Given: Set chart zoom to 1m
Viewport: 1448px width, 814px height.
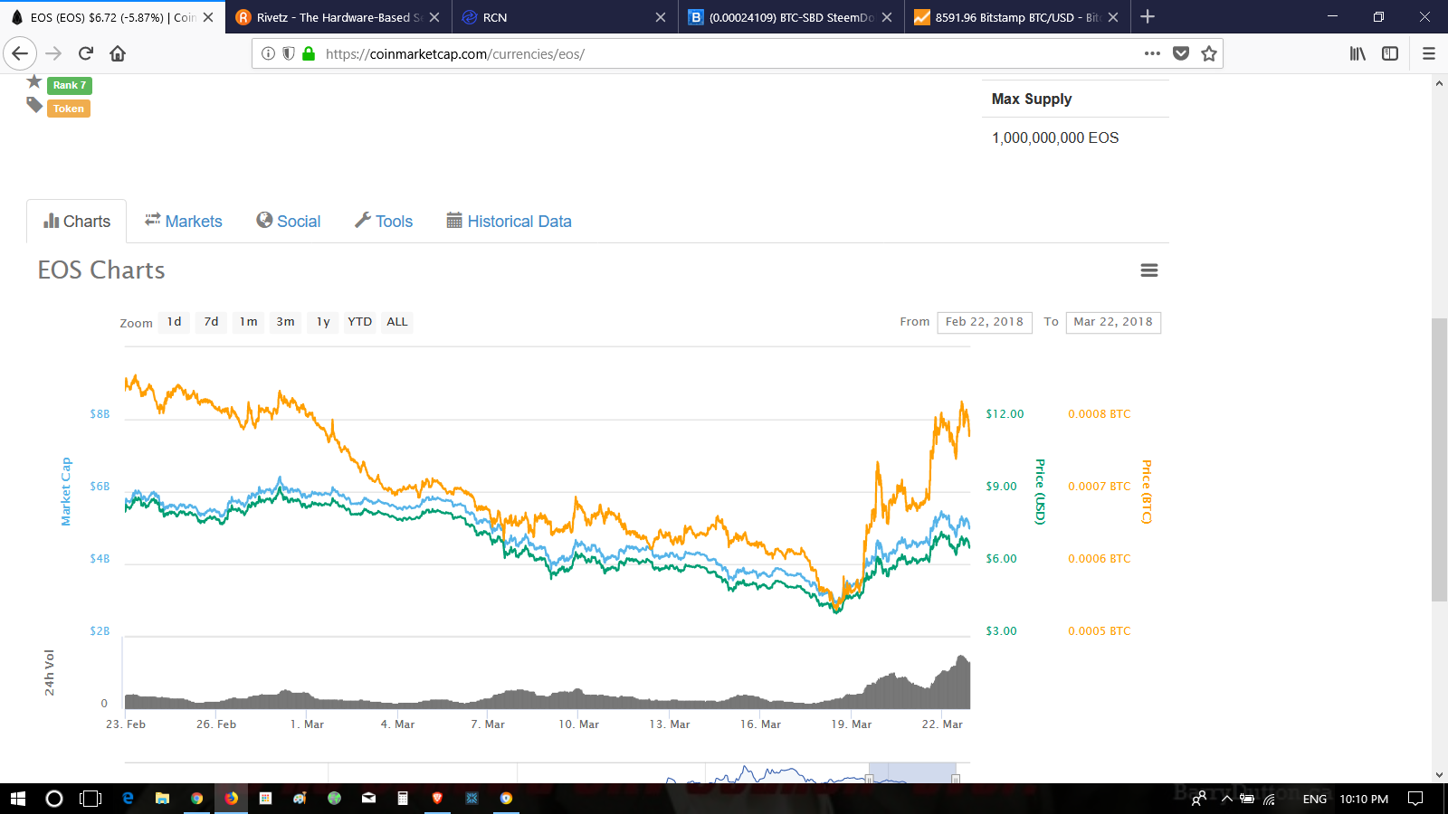Looking at the screenshot, I should point(249,322).
